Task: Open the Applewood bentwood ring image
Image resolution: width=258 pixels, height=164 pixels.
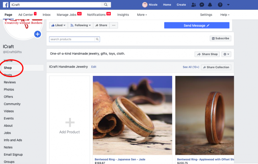Action: click(x=205, y=115)
